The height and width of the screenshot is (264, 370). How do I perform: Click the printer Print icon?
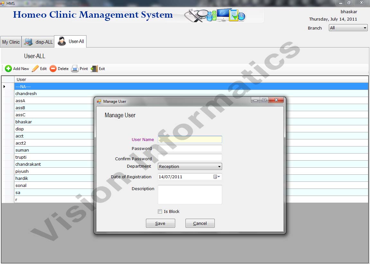pyautogui.click(x=75, y=69)
